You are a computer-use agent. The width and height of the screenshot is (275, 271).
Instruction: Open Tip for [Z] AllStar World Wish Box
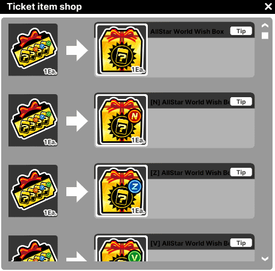[241, 172]
